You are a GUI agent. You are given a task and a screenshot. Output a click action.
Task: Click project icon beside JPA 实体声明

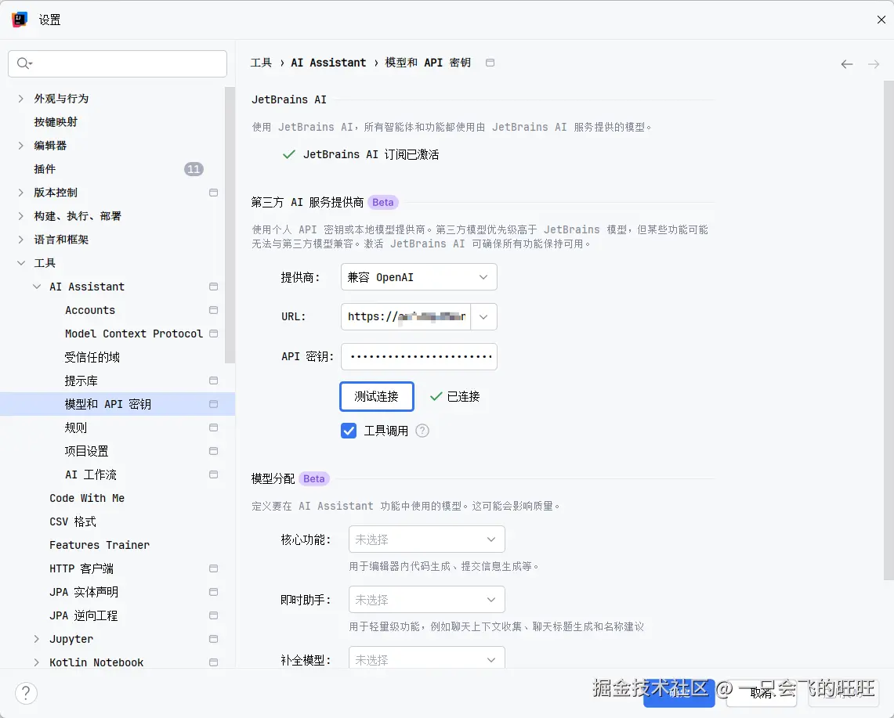click(213, 592)
